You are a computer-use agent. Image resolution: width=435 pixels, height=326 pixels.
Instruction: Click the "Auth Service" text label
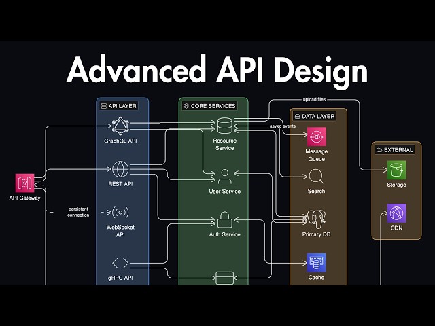[225, 234]
